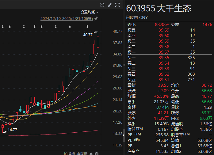This screenshot has height=155, width=214.
Task: Click the 总手 21.03万 volume value
Action: click(161, 102)
